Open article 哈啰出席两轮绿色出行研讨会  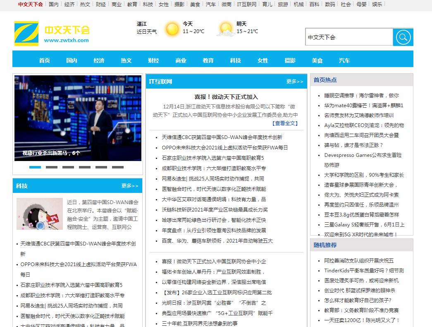tap(214, 220)
